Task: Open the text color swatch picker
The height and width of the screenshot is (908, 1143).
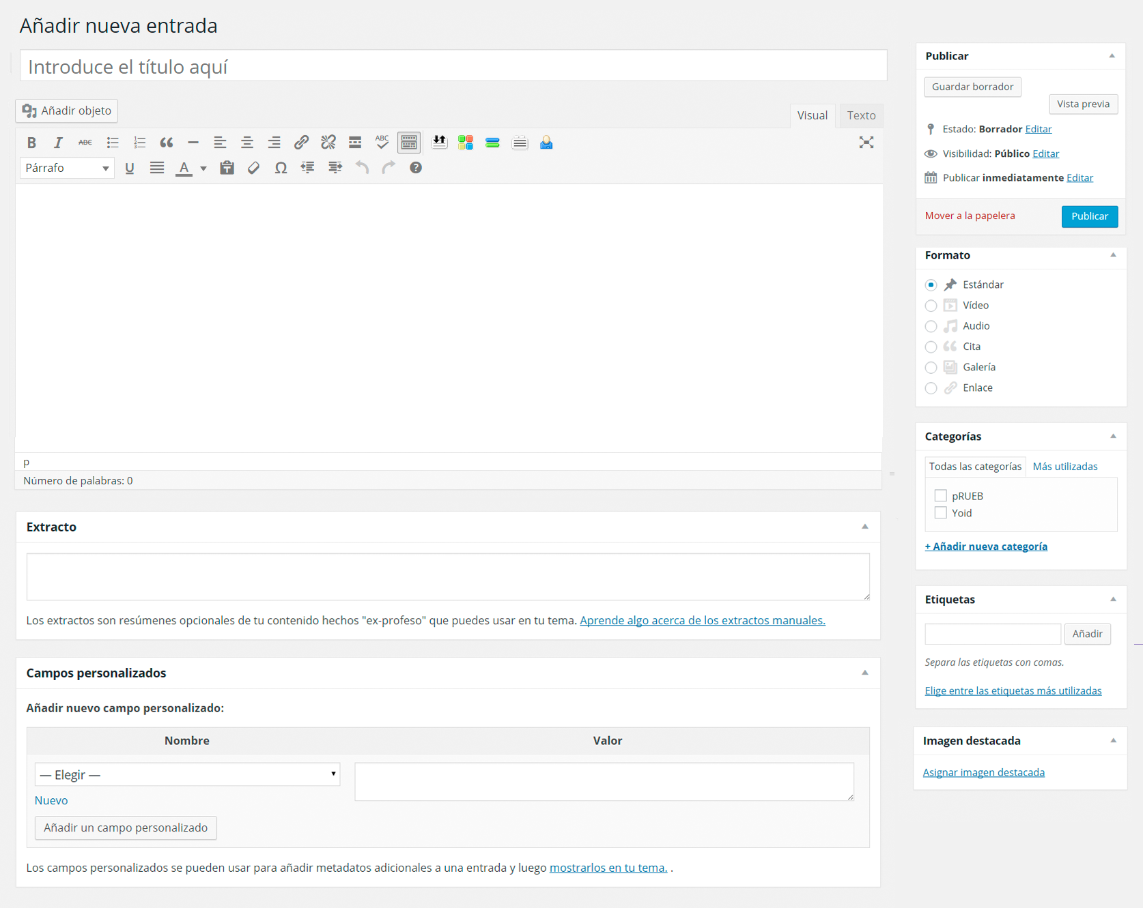Action: [x=203, y=168]
